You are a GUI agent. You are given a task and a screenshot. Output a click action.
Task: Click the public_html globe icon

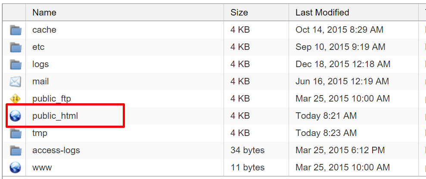[16, 116]
